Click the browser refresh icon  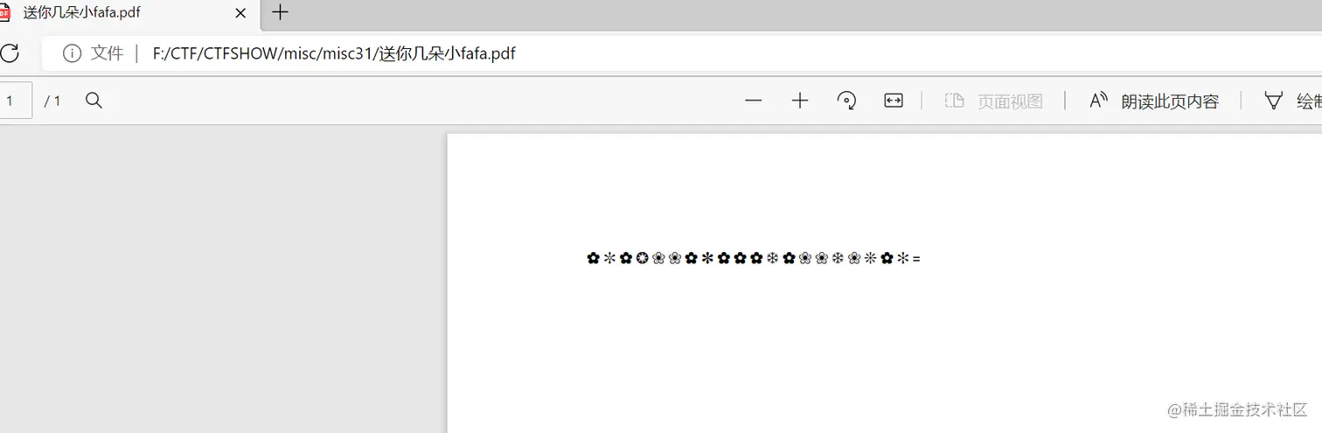[9, 53]
